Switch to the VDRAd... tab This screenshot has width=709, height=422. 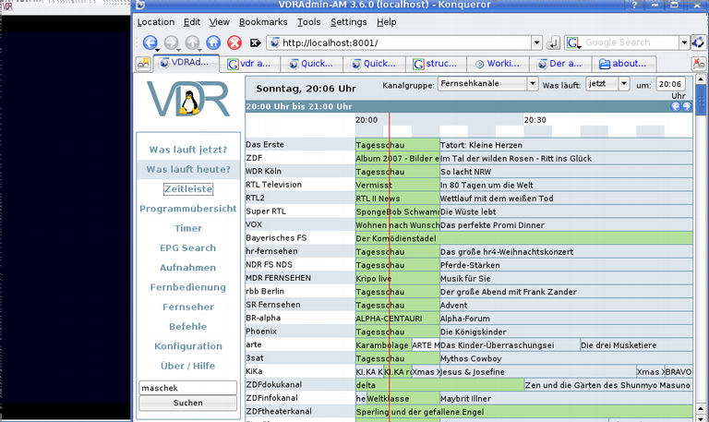pos(186,63)
